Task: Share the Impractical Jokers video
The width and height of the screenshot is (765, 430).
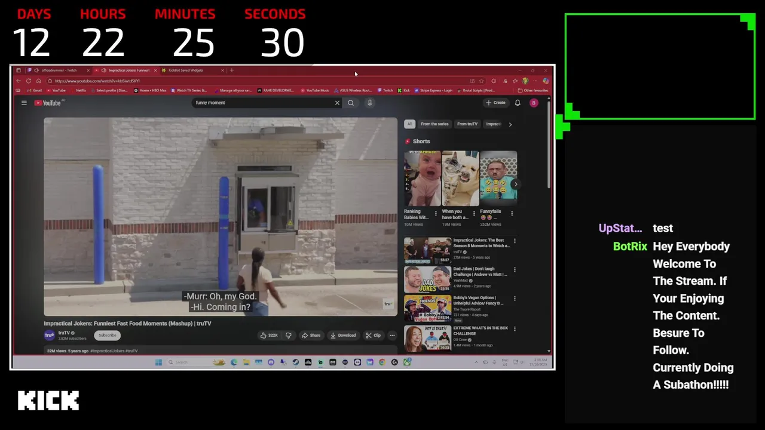Action: tap(311, 335)
